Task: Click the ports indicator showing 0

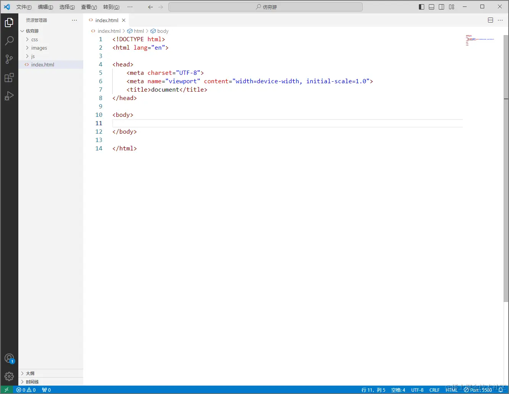Action: [x=46, y=390]
